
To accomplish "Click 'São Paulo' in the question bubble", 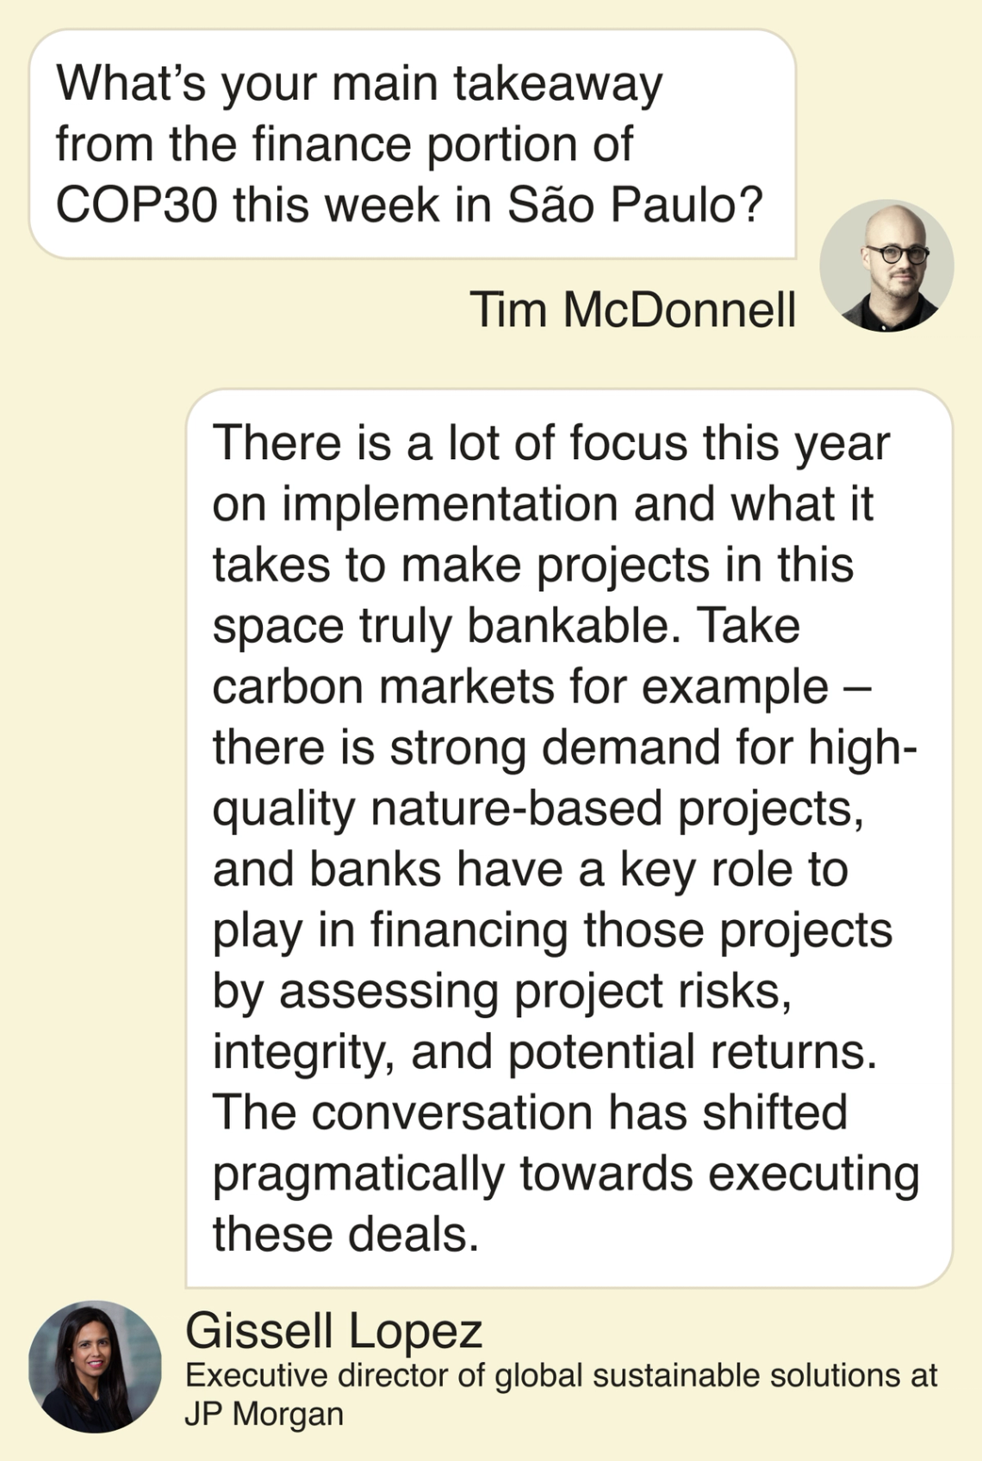I will tap(635, 205).
